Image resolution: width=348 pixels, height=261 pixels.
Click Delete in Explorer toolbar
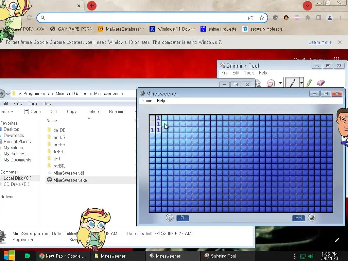[x=92, y=111]
